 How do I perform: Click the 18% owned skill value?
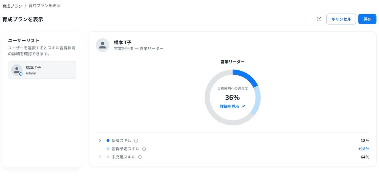click(365, 140)
